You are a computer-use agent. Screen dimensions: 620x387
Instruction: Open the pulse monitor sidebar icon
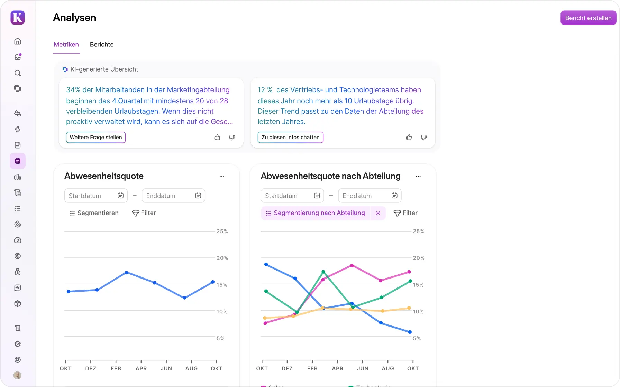18,288
